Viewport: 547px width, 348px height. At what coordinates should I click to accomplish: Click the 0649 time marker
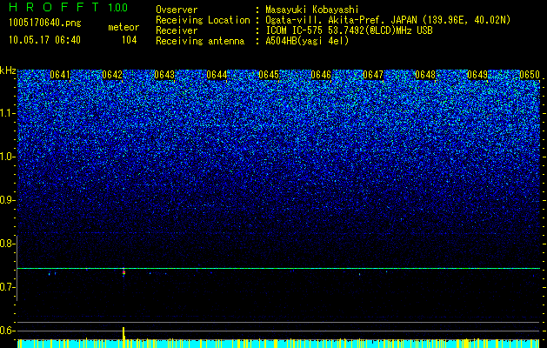point(477,75)
